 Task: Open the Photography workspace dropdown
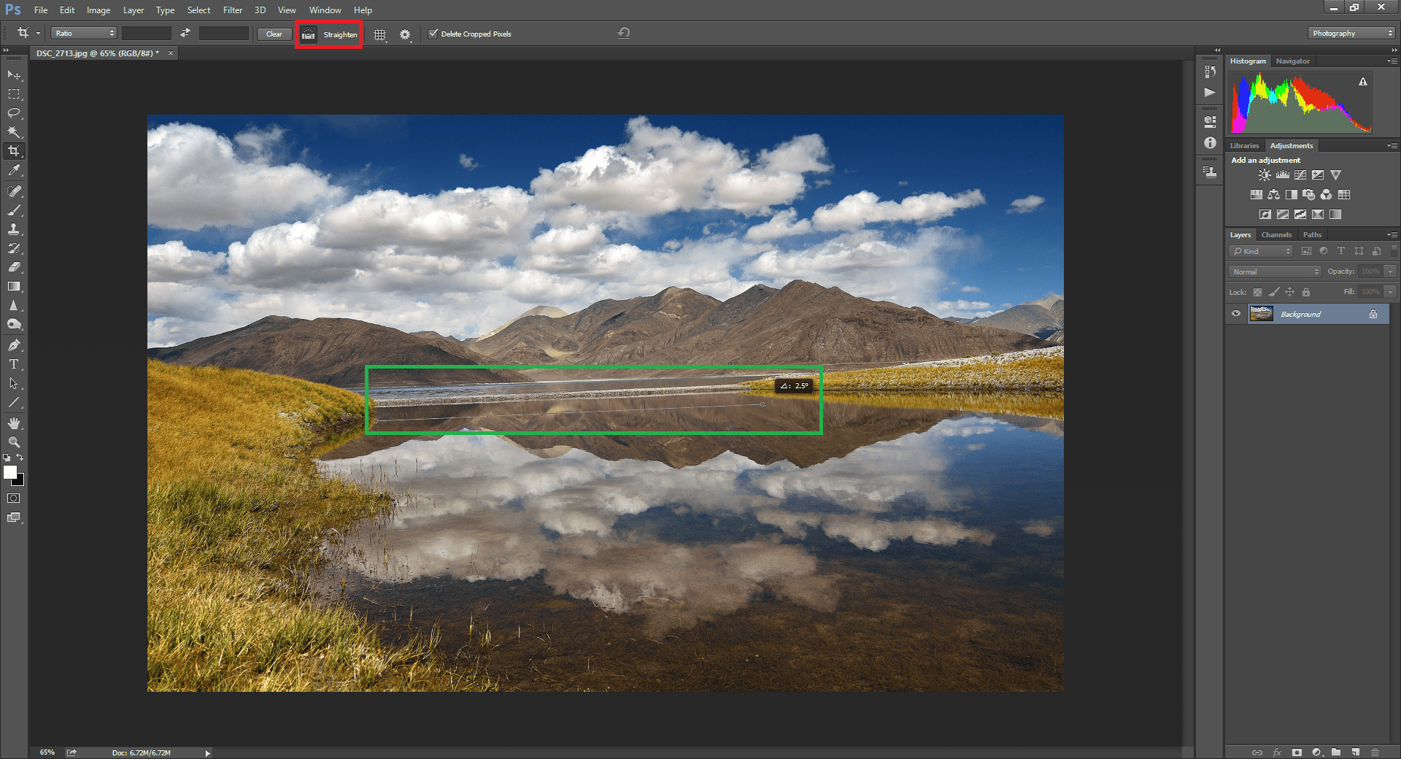pyautogui.click(x=1351, y=34)
